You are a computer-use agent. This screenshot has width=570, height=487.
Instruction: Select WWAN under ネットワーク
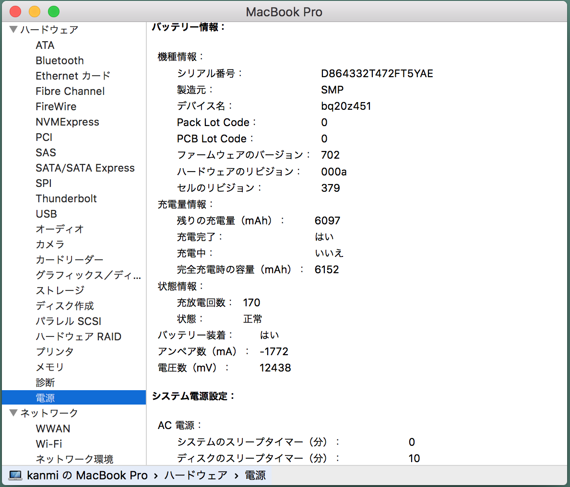[x=53, y=428]
